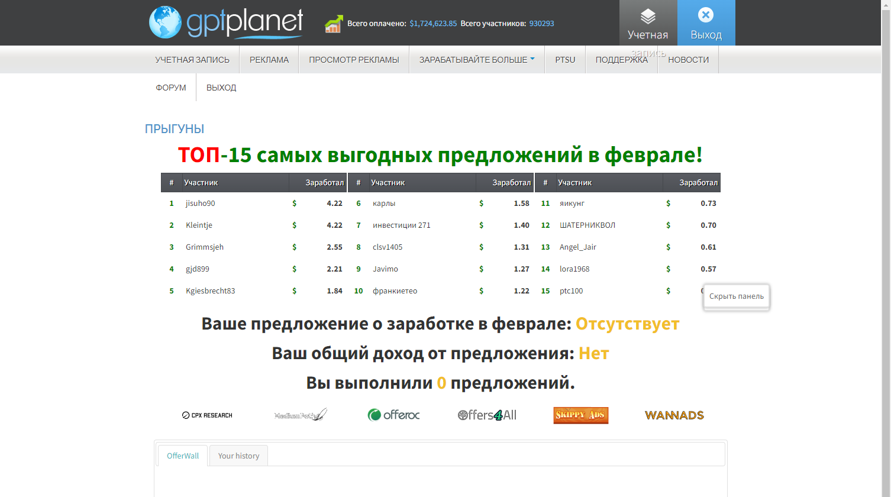The image size is (891, 497).
Task: Select participant jisuho90 in the table
Action: [x=201, y=203]
